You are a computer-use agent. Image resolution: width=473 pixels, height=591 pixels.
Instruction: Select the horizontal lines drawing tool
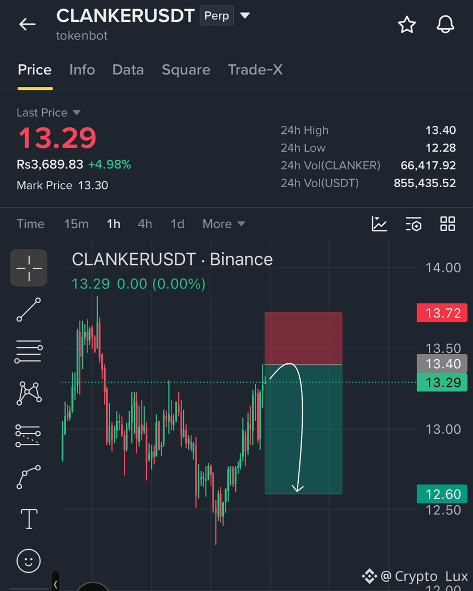pos(29,351)
